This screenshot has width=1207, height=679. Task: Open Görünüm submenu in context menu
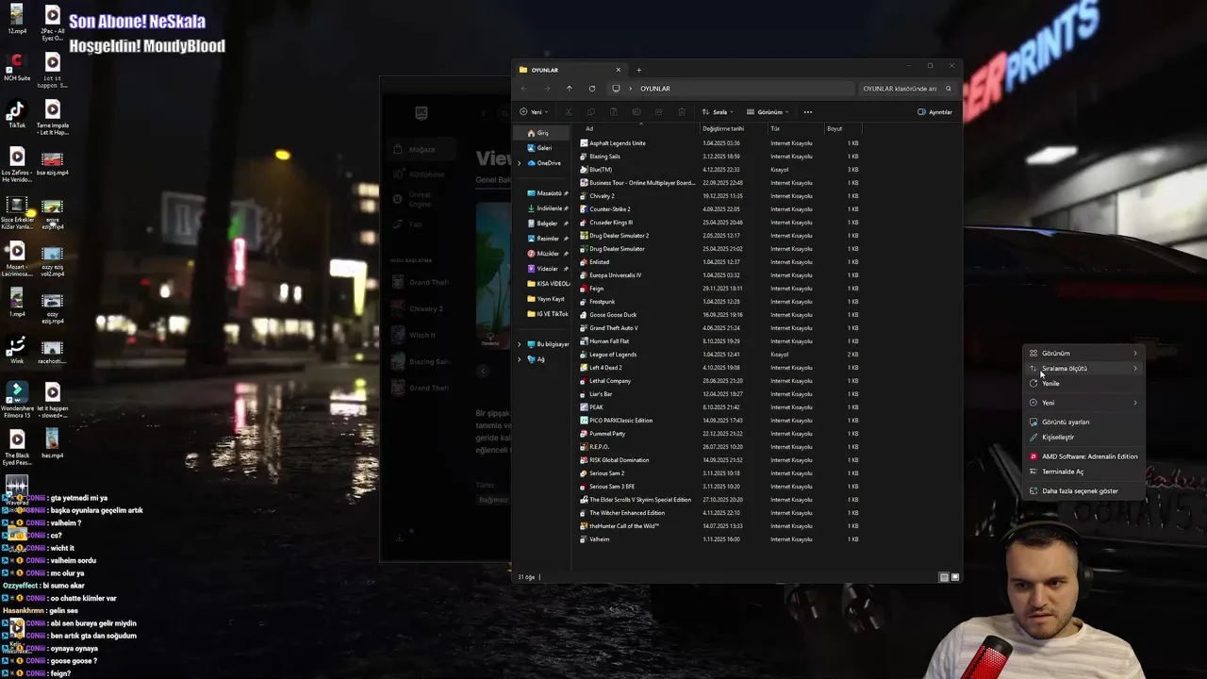coord(1083,354)
